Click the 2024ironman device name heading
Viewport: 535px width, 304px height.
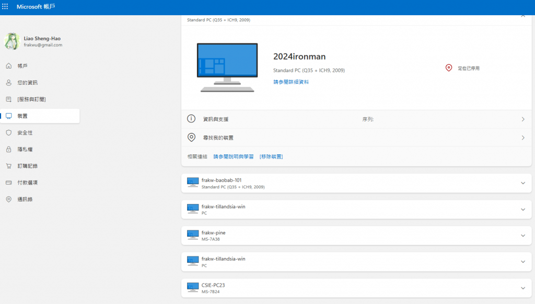(x=299, y=57)
